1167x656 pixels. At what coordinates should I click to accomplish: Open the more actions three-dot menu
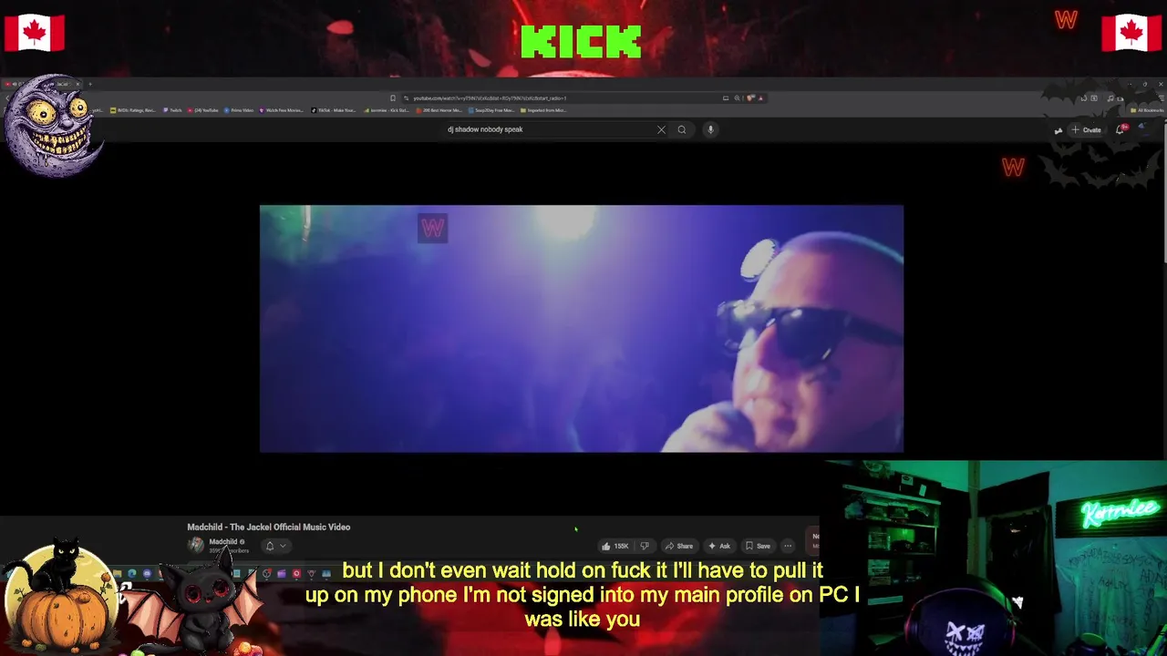(x=788, y=546)
